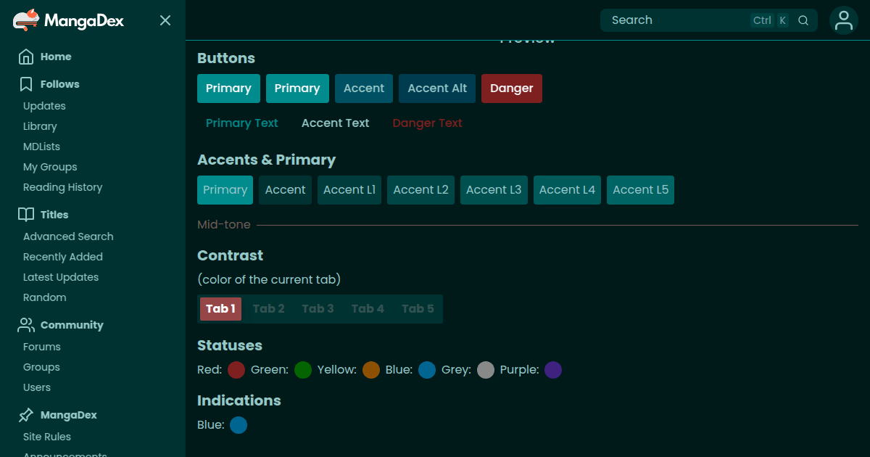Open the user profile avatar menu
Viewport: 870px width, 457px height.
coord(844,20)
